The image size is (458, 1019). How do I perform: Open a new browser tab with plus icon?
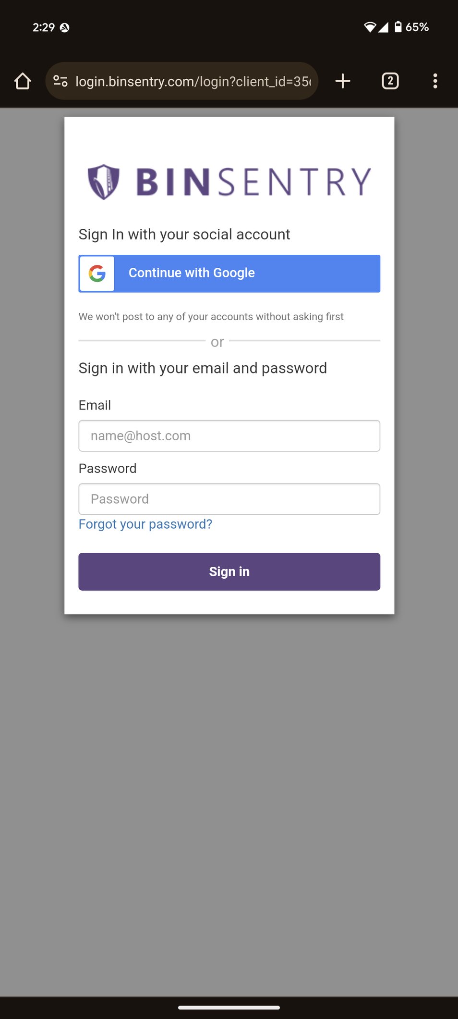343,81
